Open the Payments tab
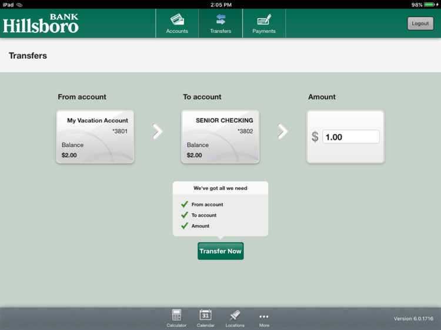 [x=264, y=23]
